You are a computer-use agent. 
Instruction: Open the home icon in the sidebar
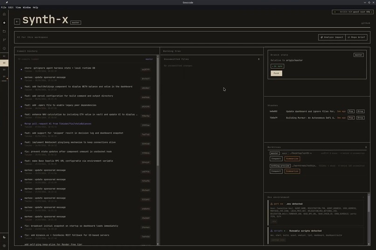(x=4, y=14)
